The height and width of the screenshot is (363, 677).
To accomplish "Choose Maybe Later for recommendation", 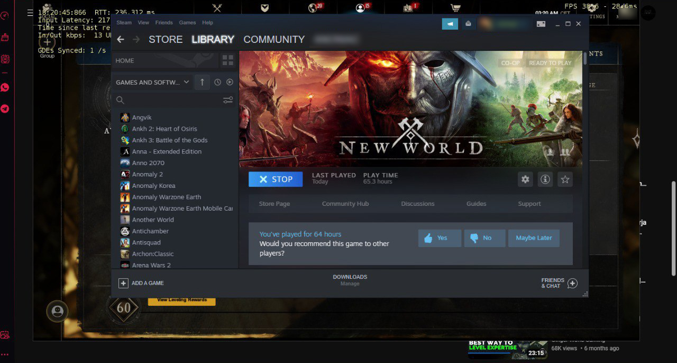I will [534, 238].
